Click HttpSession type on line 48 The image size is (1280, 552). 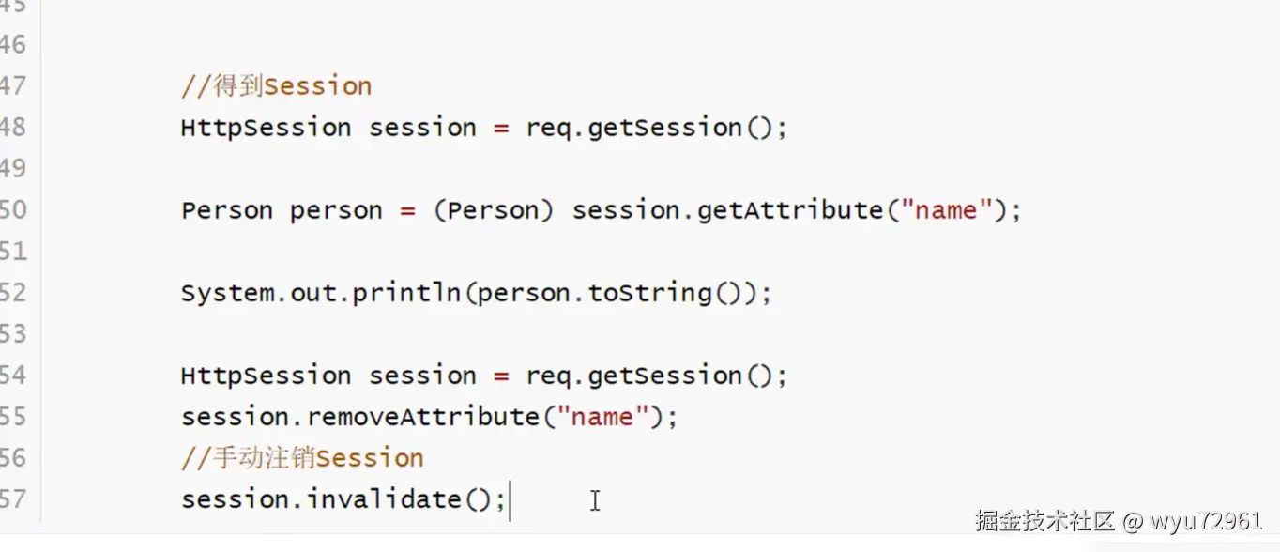tap(266, 128)
